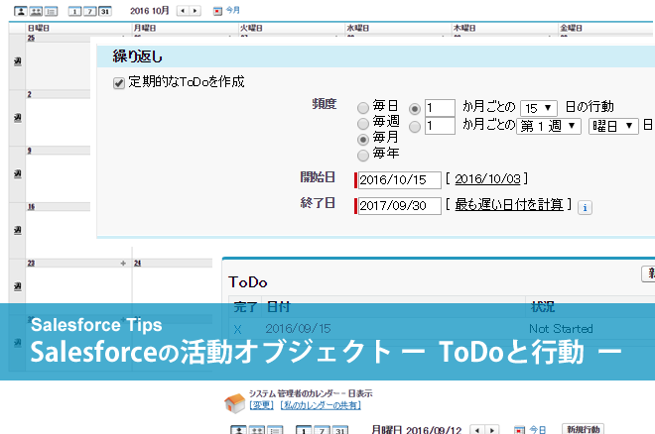655x434 pixels.
Task: Click month interval field before the 第 1 週 dropdown
Action: pos(440,126)
